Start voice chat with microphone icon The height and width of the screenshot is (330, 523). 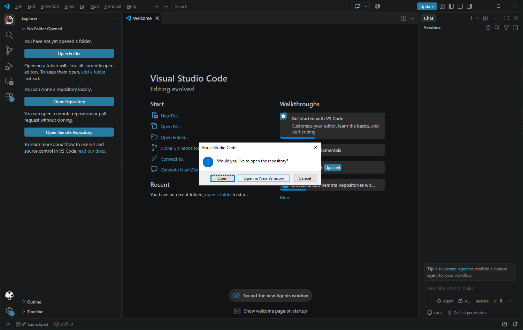(501, 301)
